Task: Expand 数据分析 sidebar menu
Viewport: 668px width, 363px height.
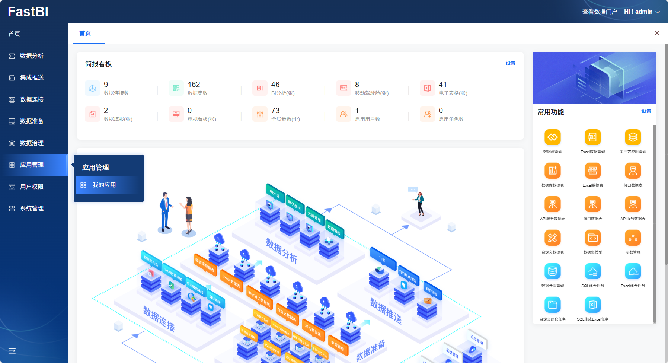Action: coord(32,56)
